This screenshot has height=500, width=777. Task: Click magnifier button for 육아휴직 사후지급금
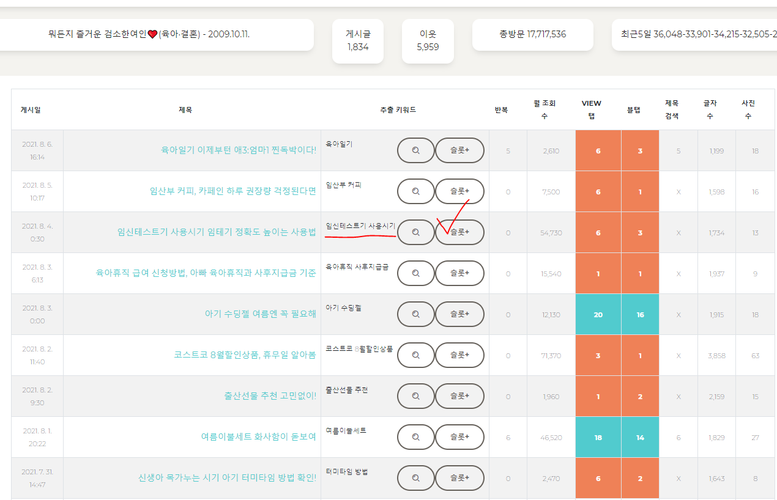tap(416, 273)
